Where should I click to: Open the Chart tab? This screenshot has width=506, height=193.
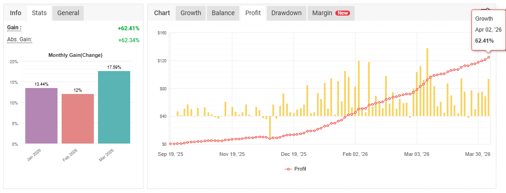pyautogui.click(x=162, y=13)
